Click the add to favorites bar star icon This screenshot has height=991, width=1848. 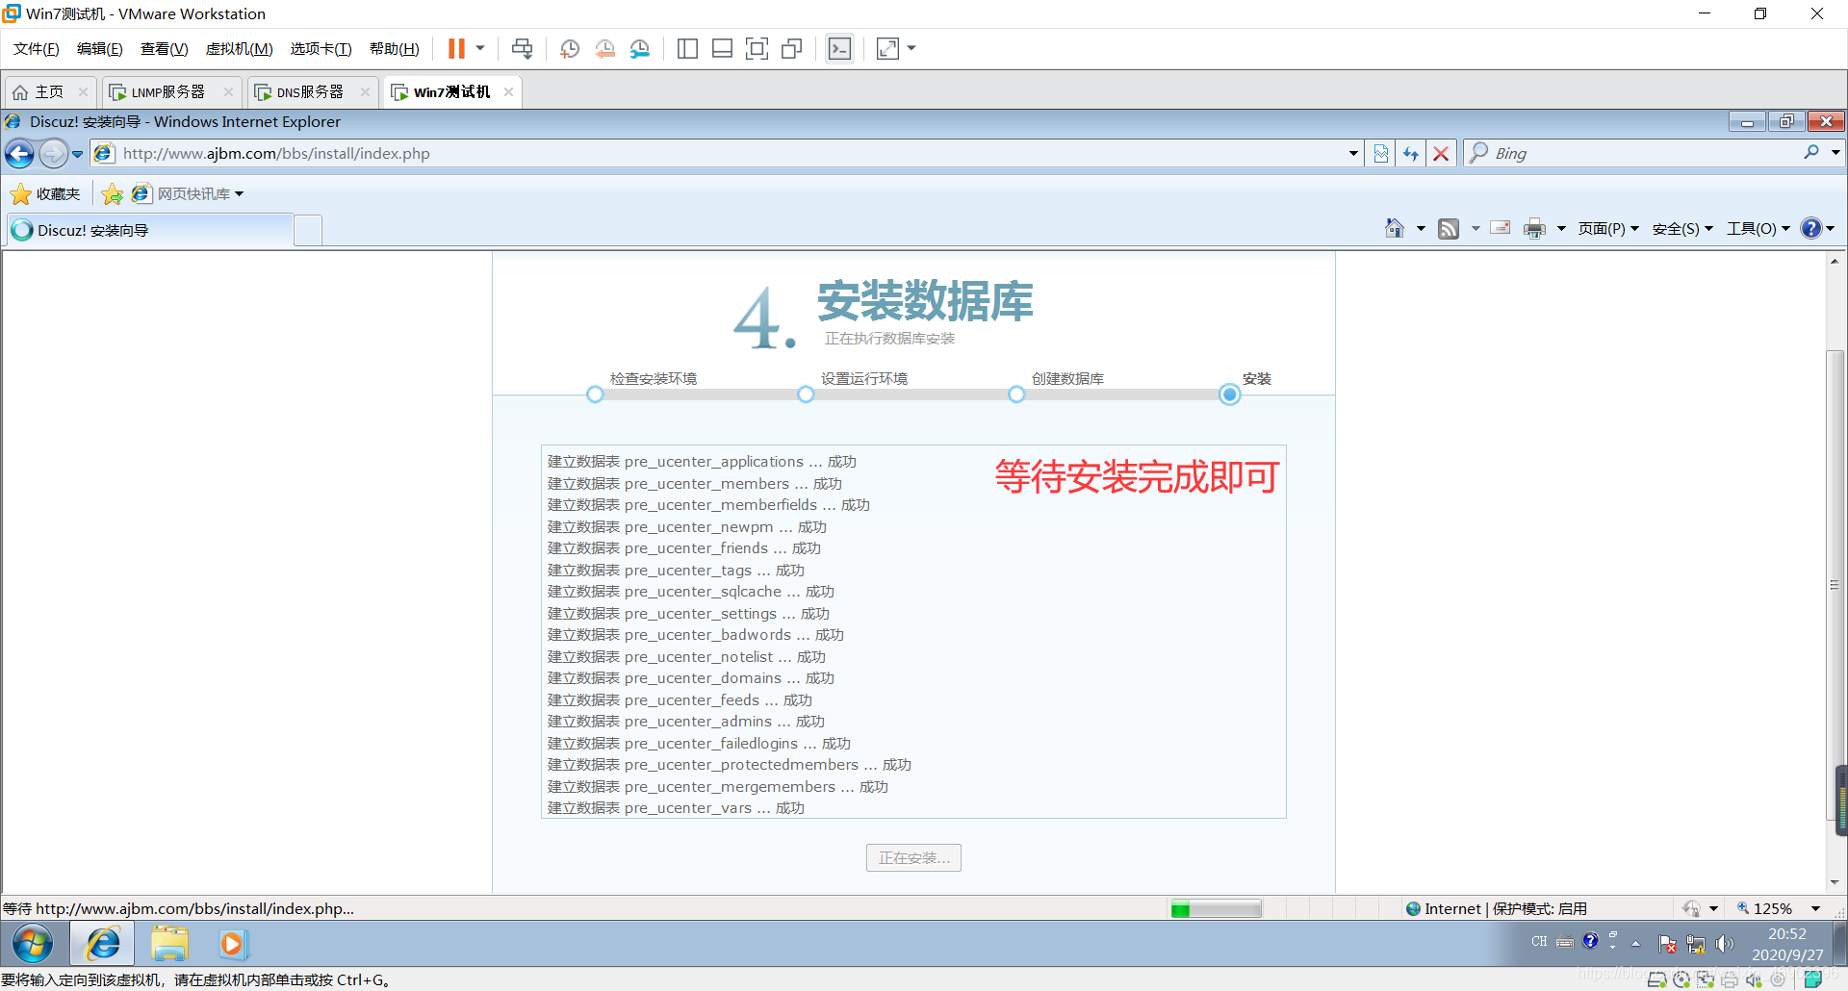pos(112,193)
